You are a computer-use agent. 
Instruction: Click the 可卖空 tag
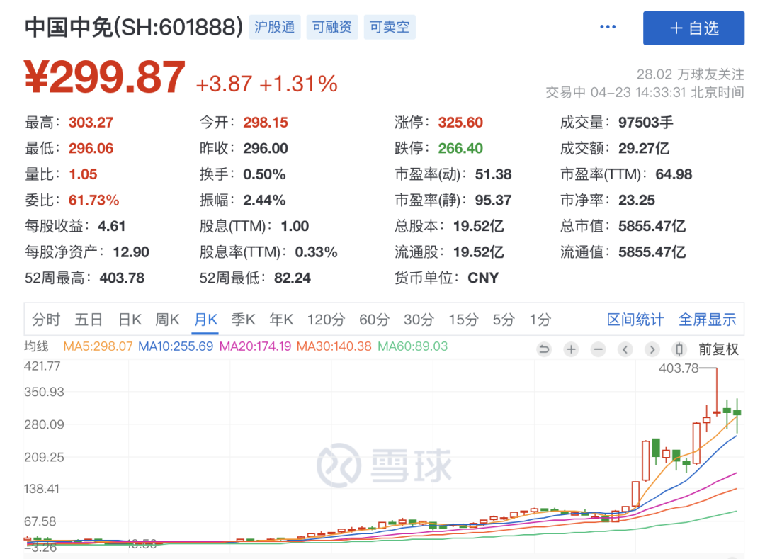tap(390, 27)
